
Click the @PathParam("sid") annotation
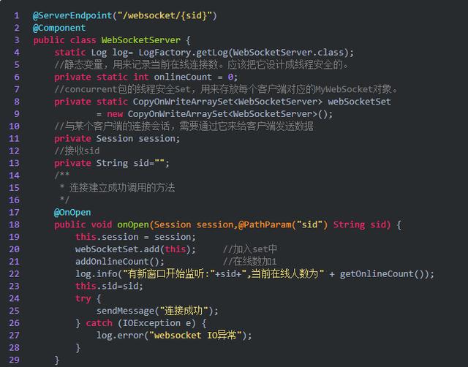coord(283,224)
